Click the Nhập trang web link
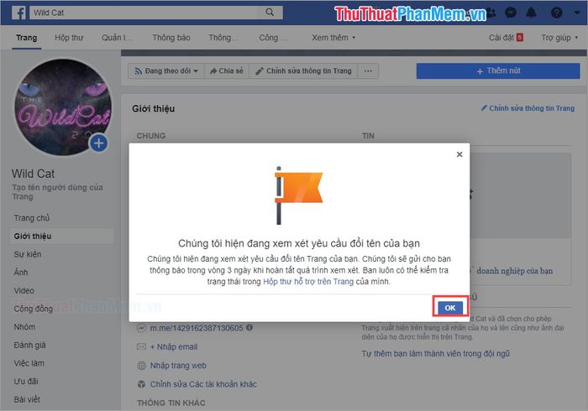The image size is (588, 411). coord(178,366)
